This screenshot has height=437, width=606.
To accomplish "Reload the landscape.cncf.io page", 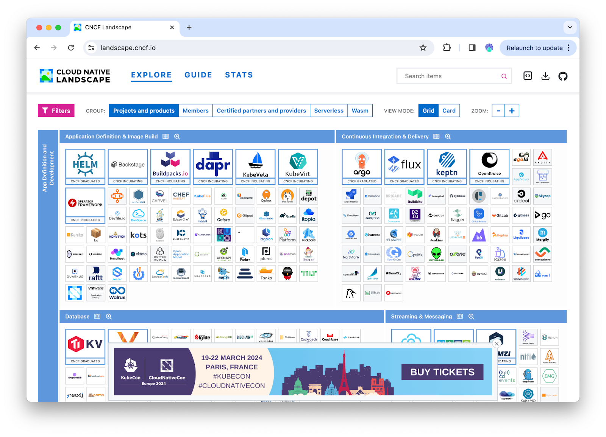I will pos(71,48).
